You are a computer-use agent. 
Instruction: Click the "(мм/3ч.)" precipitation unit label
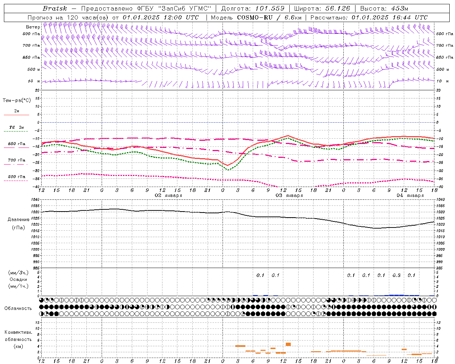point(18,273)
